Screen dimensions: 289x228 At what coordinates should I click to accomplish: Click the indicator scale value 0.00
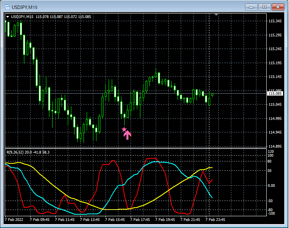coord(271,185)
